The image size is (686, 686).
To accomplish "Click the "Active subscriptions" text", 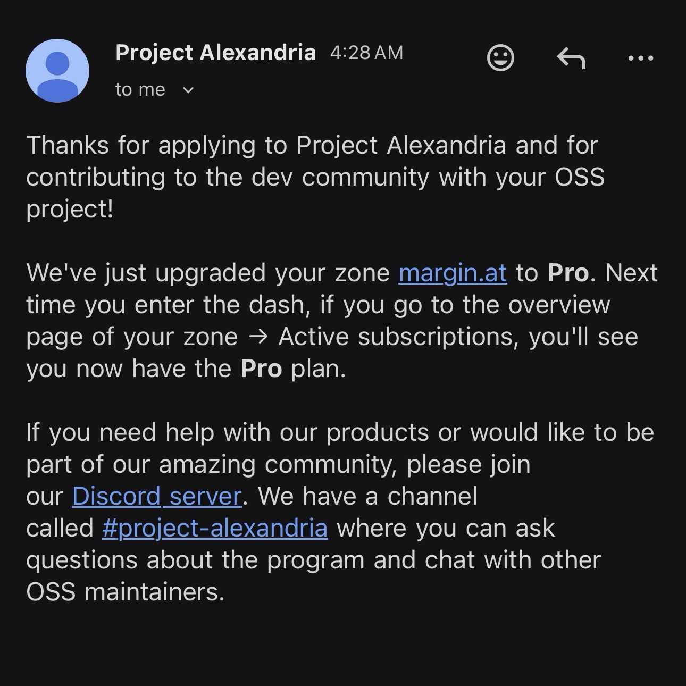I will [x=398, y=337].
